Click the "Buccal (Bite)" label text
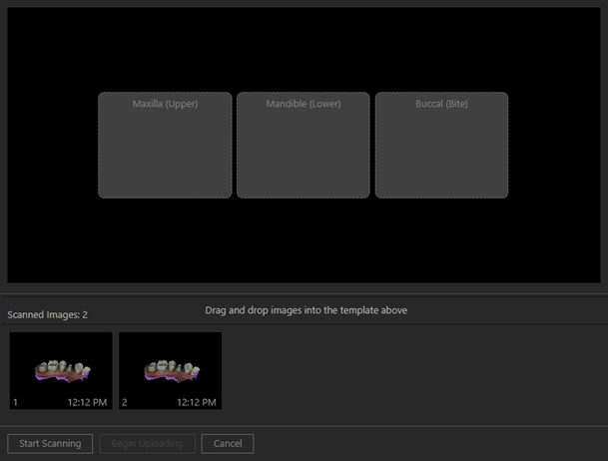 tap(441, 104)
